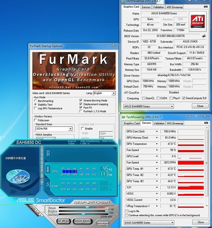Click the Vcore slider handle
The width and height of the screenshot is (212, 228).
click(87, 207)
